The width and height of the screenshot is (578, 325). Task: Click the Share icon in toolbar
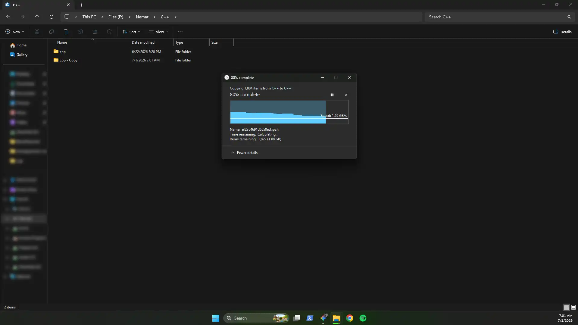[95, 32]
